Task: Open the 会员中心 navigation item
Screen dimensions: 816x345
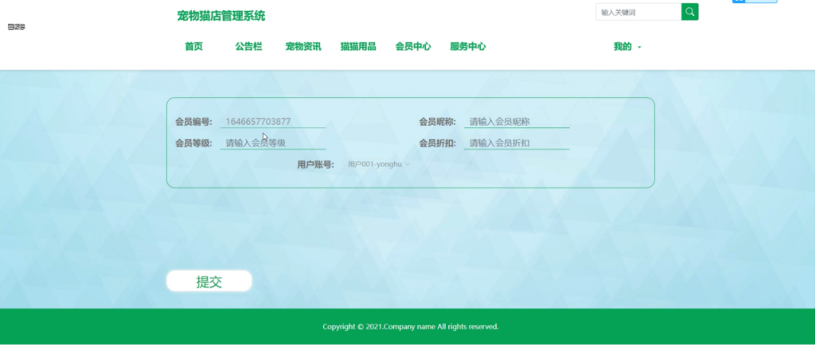Action: point(413,47)
